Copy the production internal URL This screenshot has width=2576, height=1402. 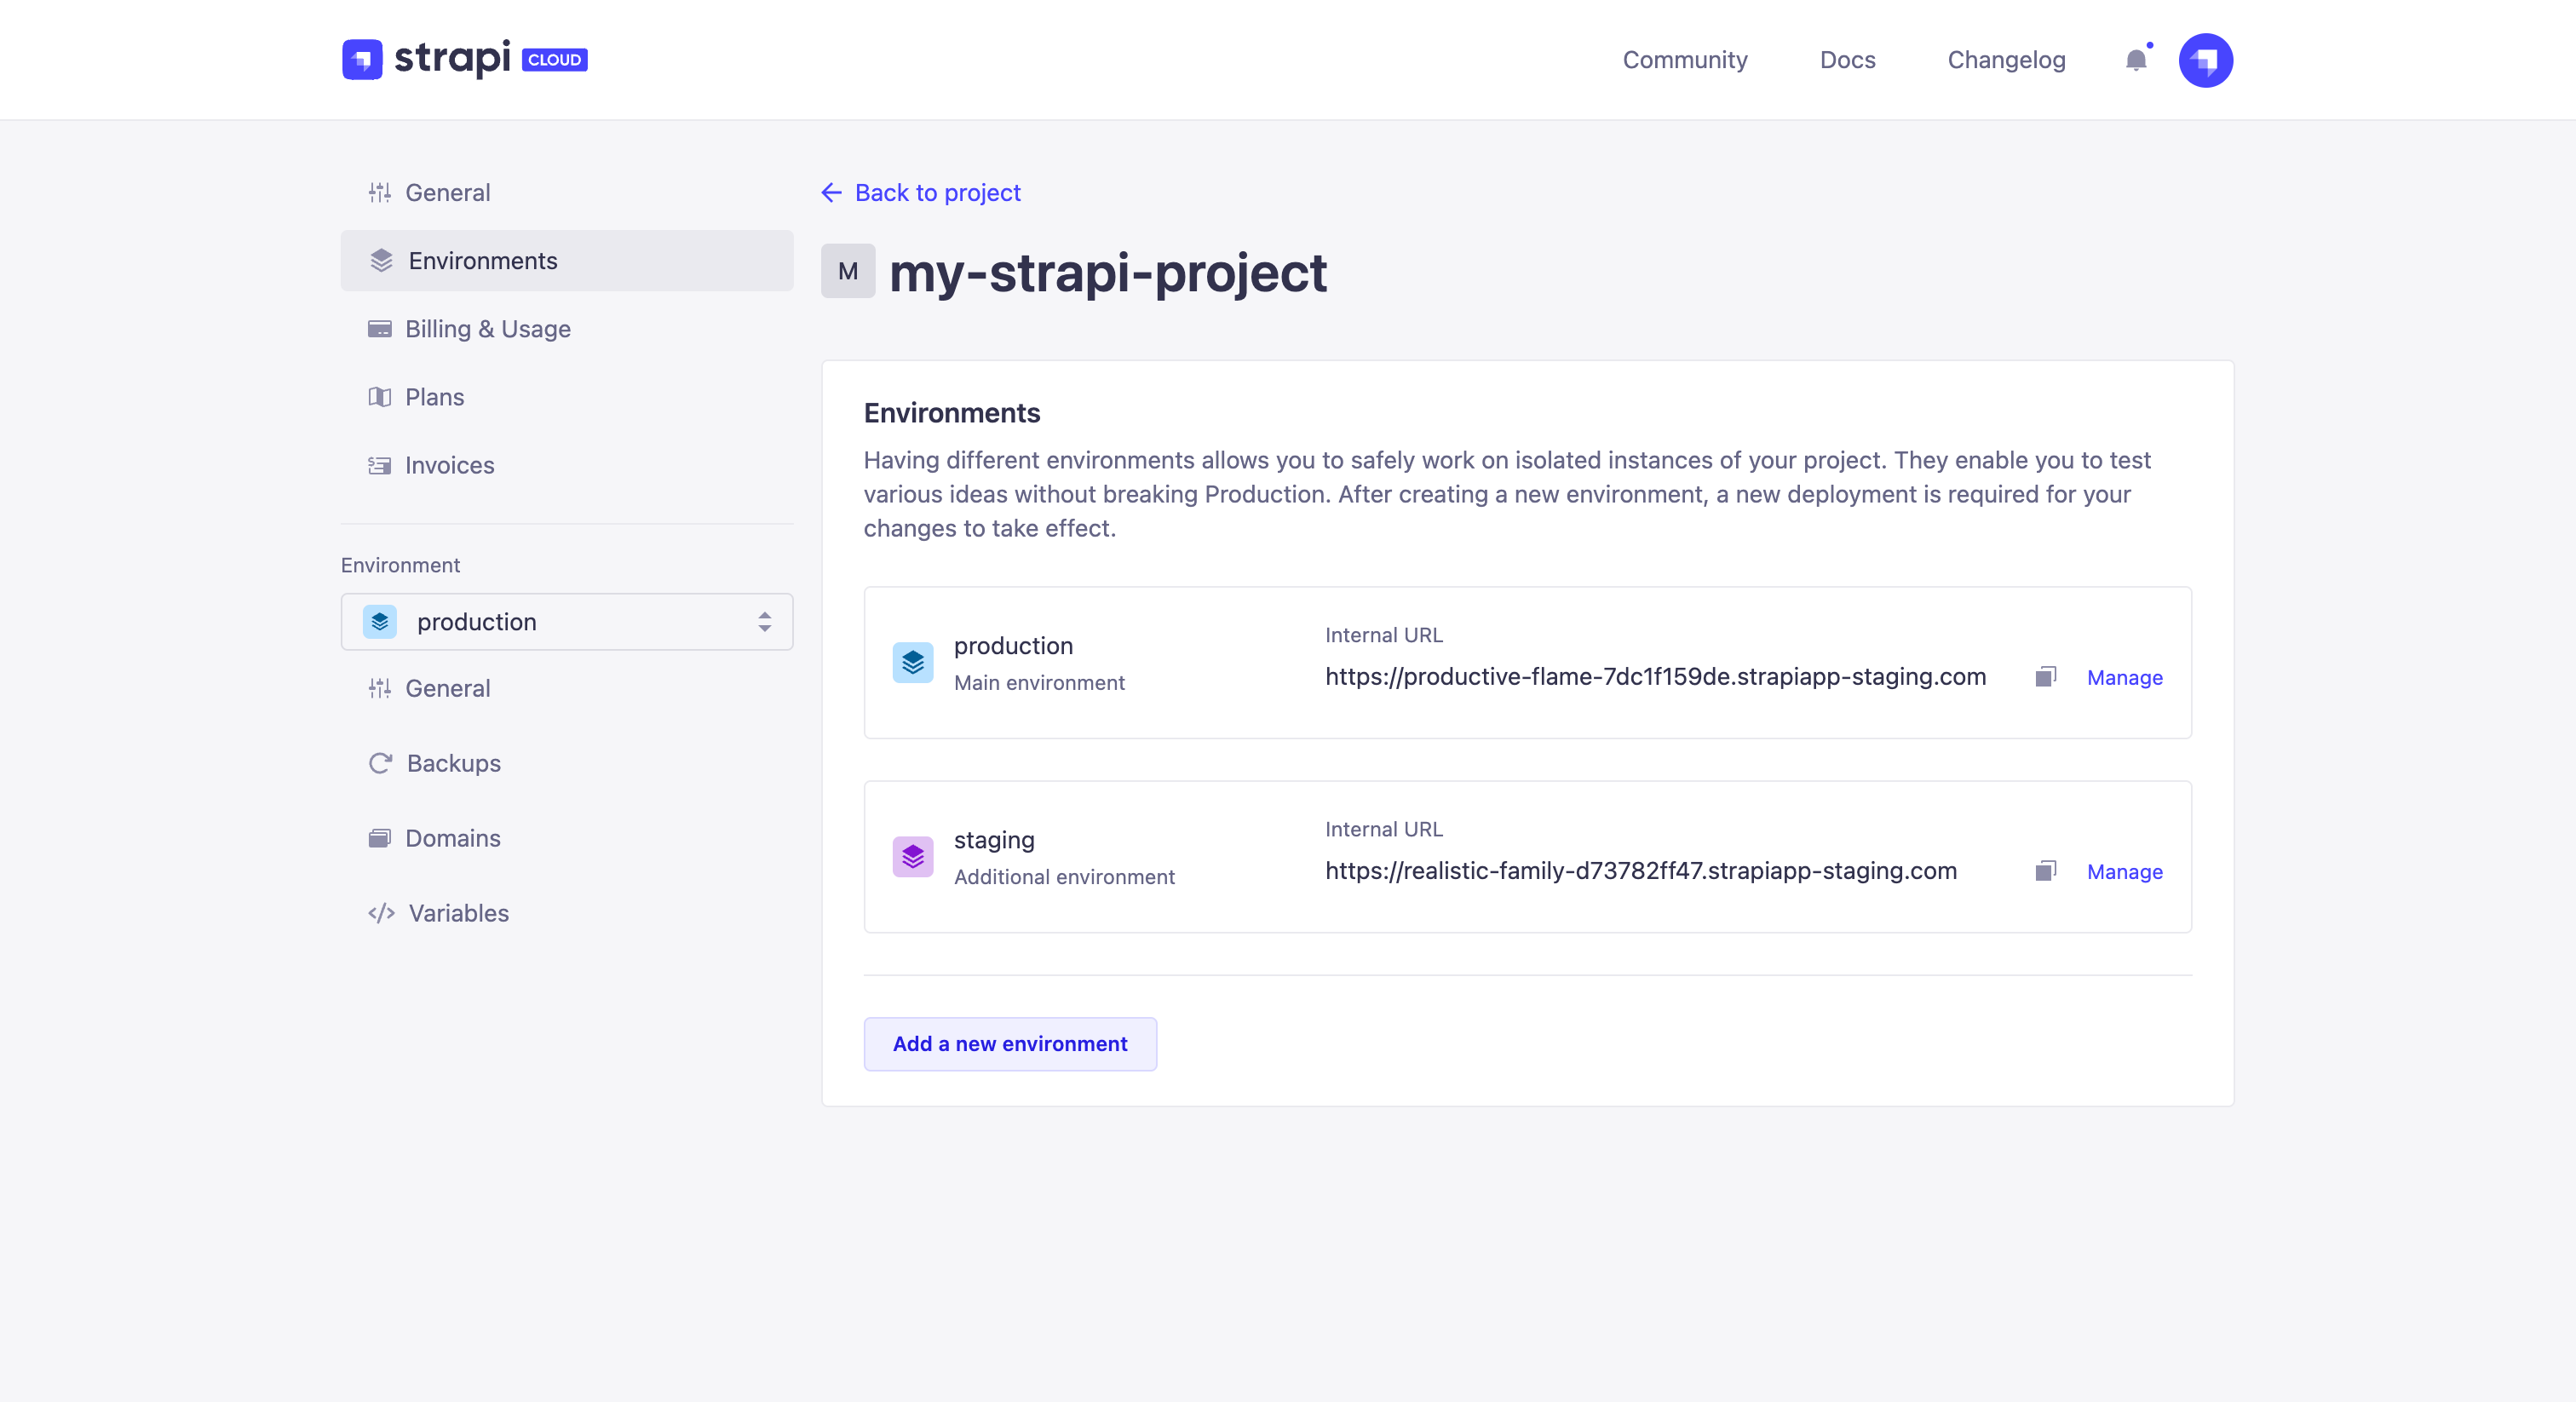pos(2045,677)
